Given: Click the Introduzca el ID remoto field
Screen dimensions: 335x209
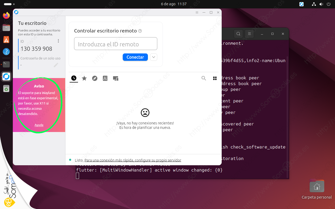Looking at the screenshot, I should pos(116,44).
